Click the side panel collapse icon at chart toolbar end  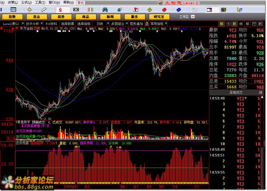point(260,24)
